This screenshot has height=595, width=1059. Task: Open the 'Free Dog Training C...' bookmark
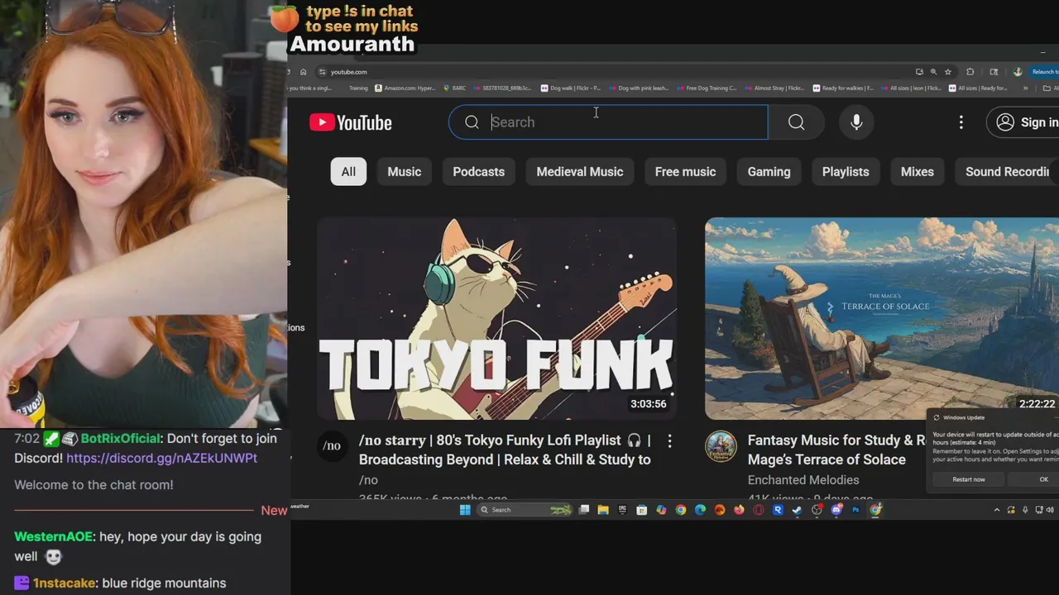coord(706,88)
